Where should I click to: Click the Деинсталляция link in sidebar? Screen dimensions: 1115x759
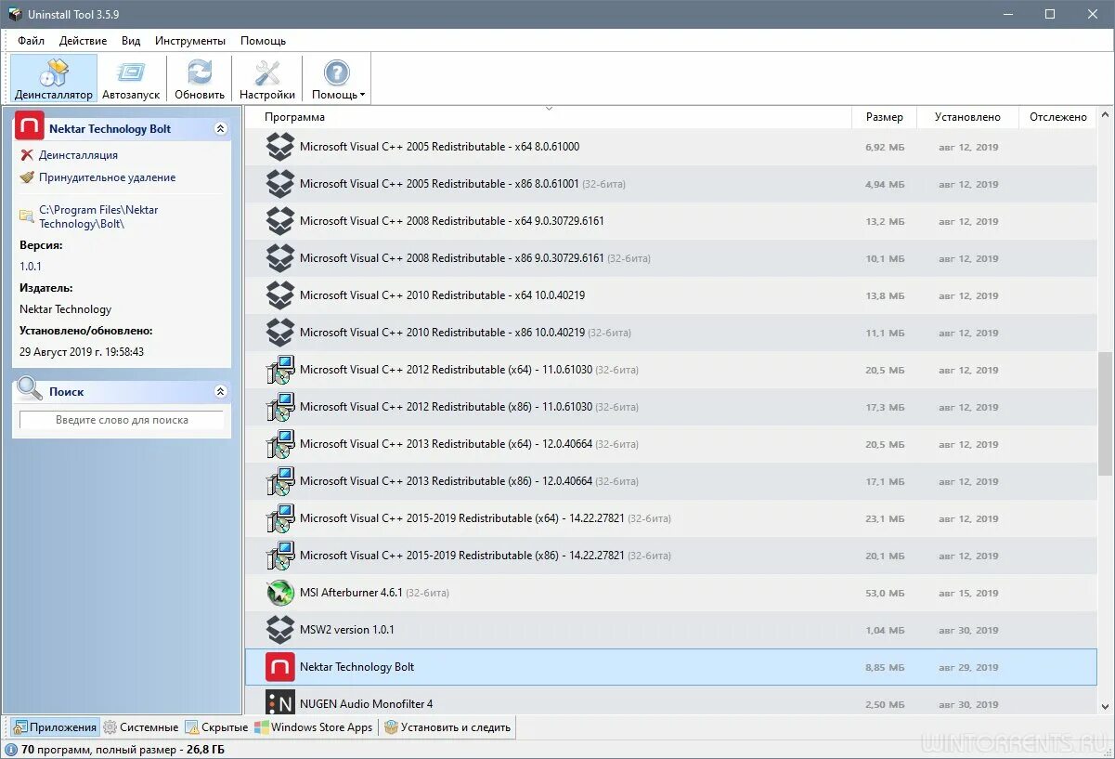click(x=78, y=155)
